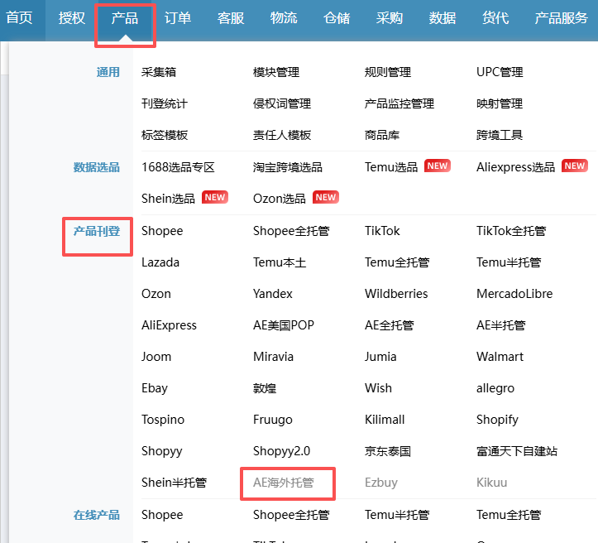Image resolution: width=598 pixels, height=543 pixels.
Task: Click the Shopify listing option
Action: [497, 420]
